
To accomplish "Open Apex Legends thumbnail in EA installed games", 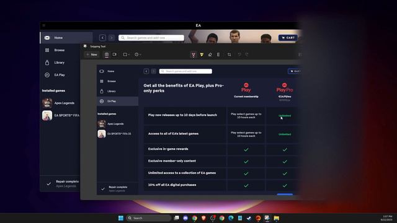I will coord(47,103).
